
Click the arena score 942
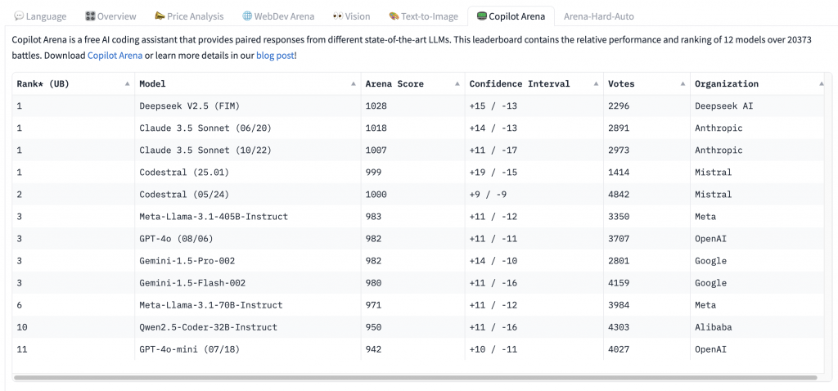pos(373,349)
